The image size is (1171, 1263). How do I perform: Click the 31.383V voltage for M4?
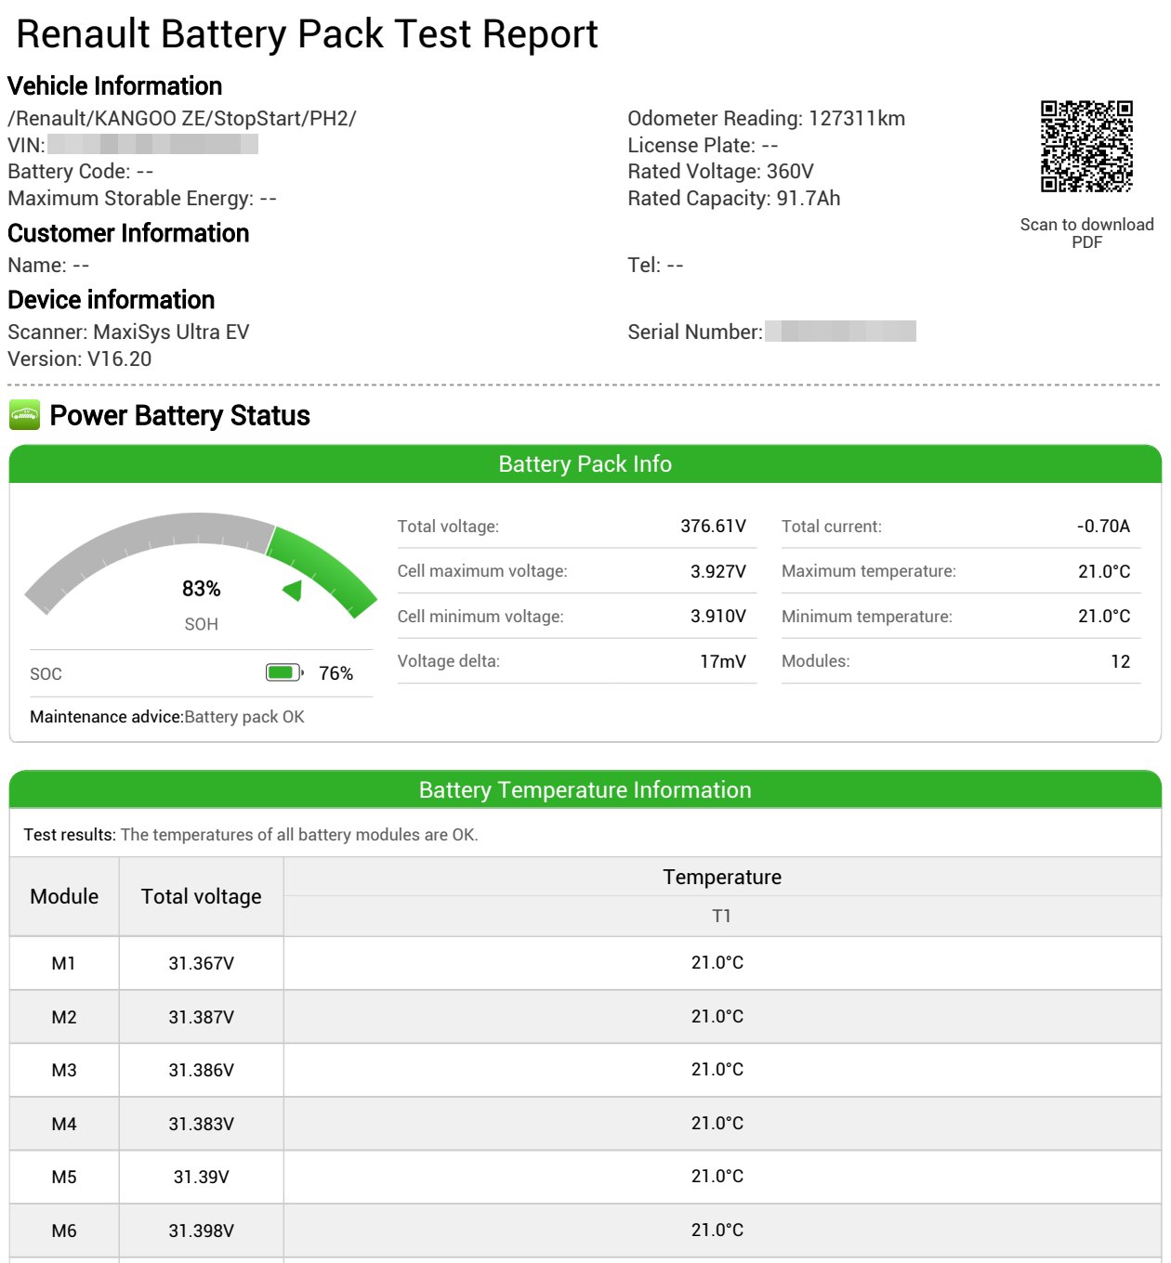coord(202,1124)
